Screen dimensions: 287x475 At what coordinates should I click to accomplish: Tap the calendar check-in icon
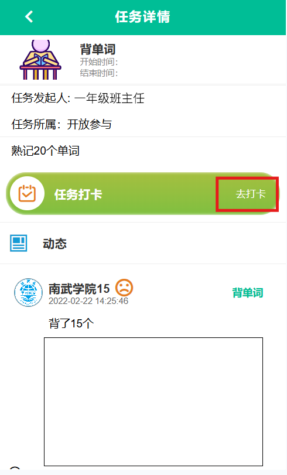tap(28, 193)
